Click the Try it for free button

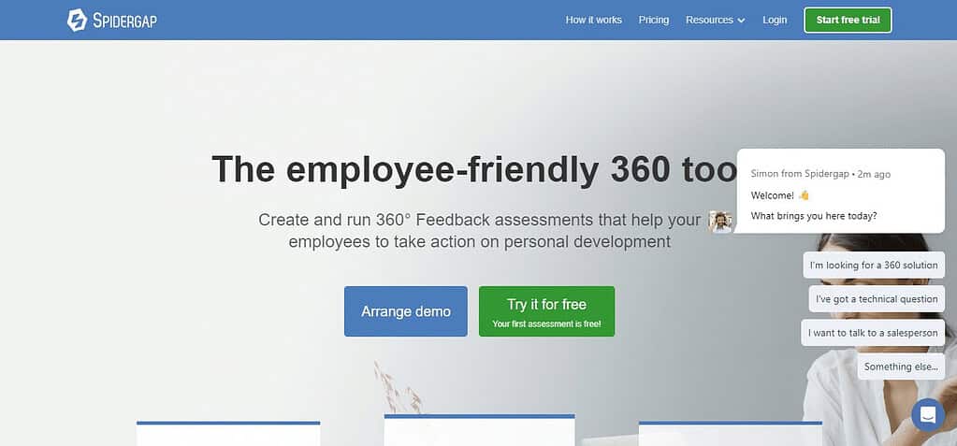coord(547,311)
